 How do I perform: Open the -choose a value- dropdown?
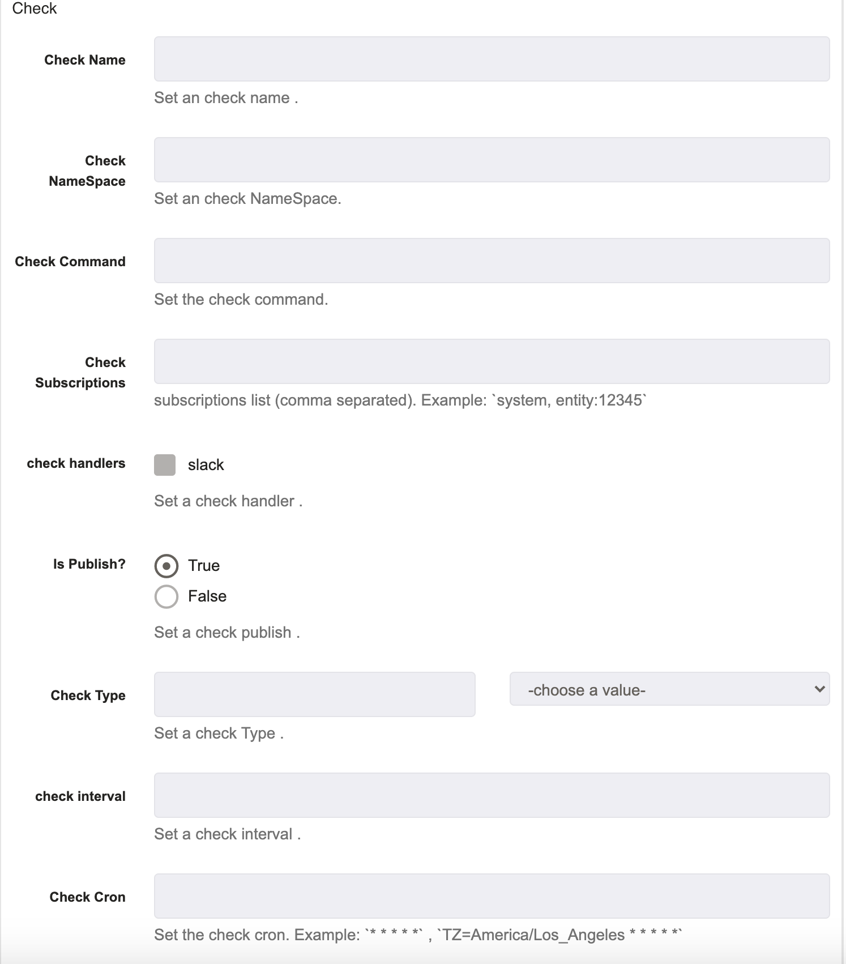click(x=669, y=689)
